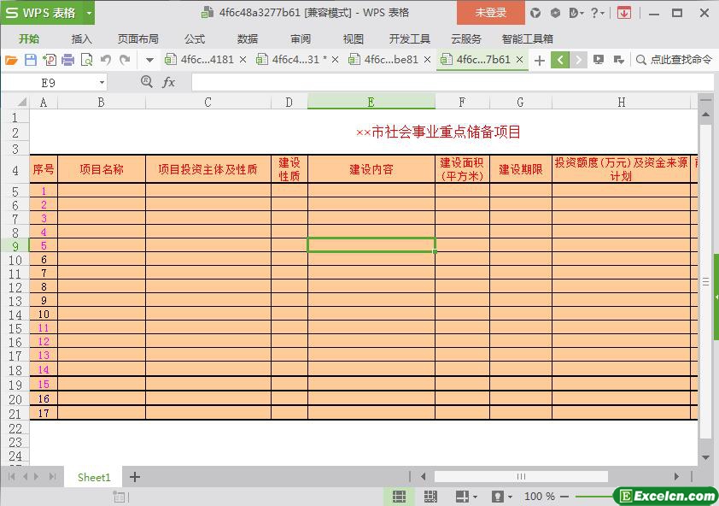The image size is (719, 506).
Task: Select the Sheet1 worksheet tab
Action: coord(94,477)
